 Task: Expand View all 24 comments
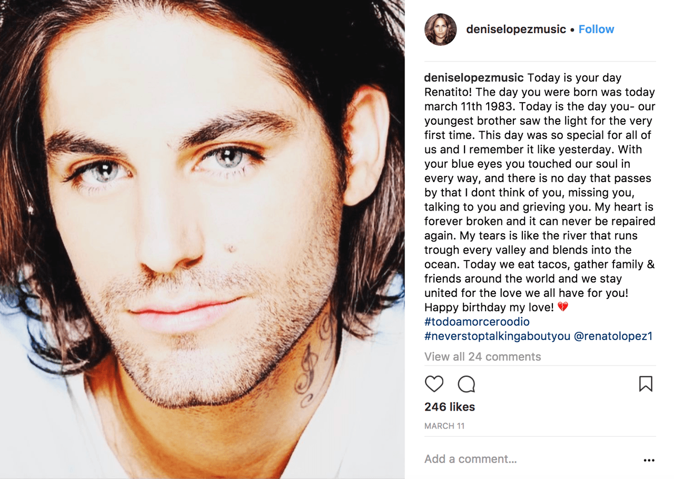tap(482, 356)
